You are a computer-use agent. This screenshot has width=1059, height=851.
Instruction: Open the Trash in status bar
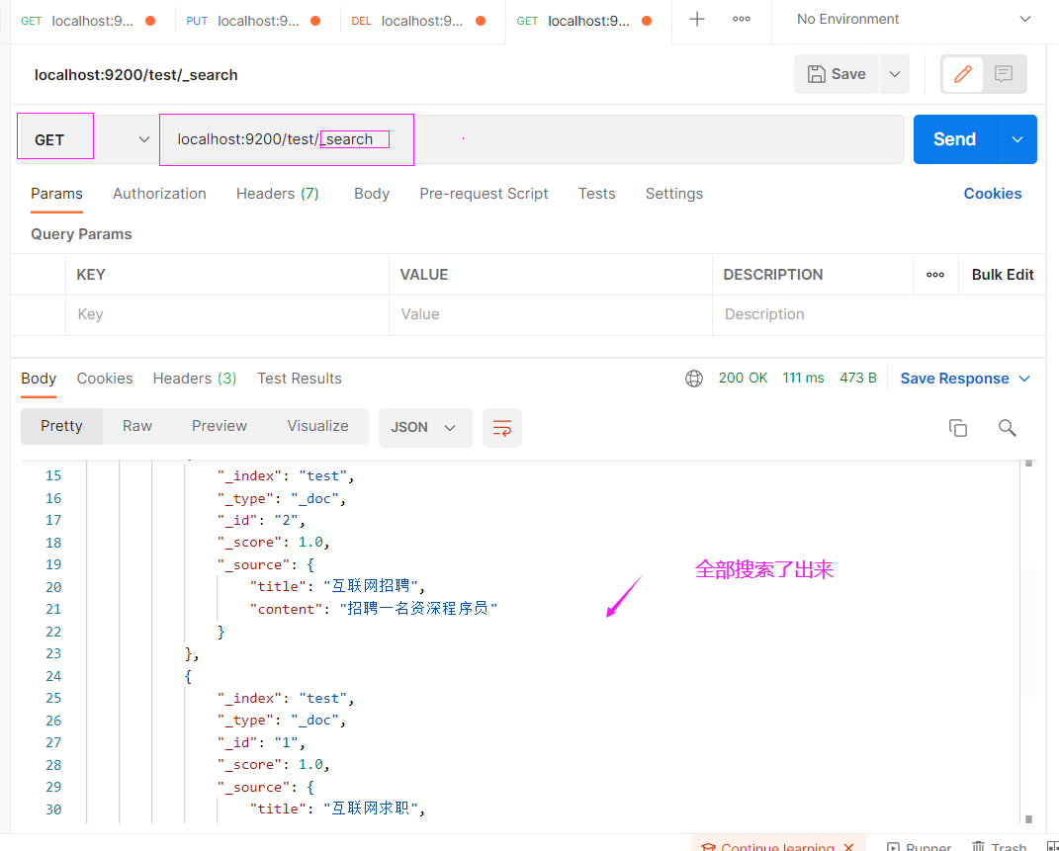coord(999,847)
